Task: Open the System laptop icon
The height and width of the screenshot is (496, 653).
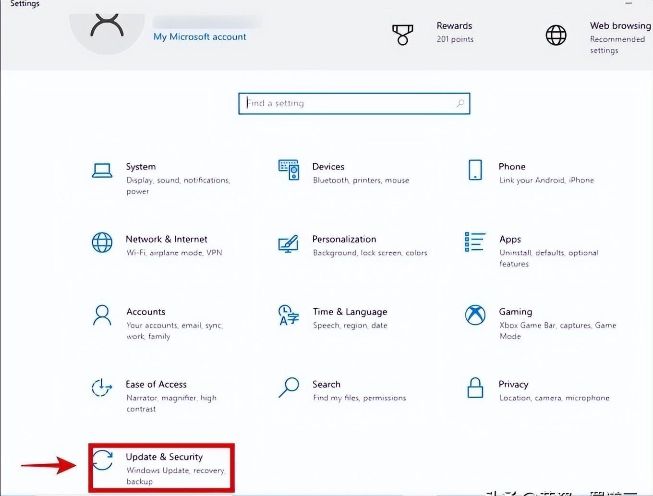Action: point(102,170)
